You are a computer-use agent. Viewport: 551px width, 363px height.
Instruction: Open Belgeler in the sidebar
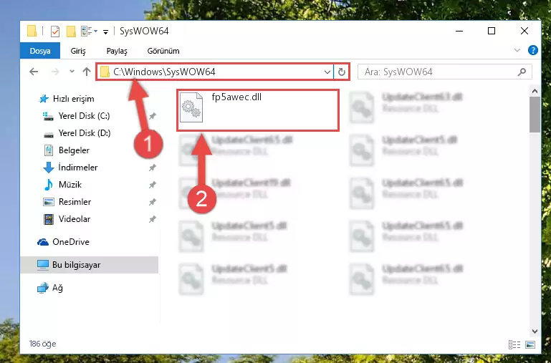(x=74, y=150)
